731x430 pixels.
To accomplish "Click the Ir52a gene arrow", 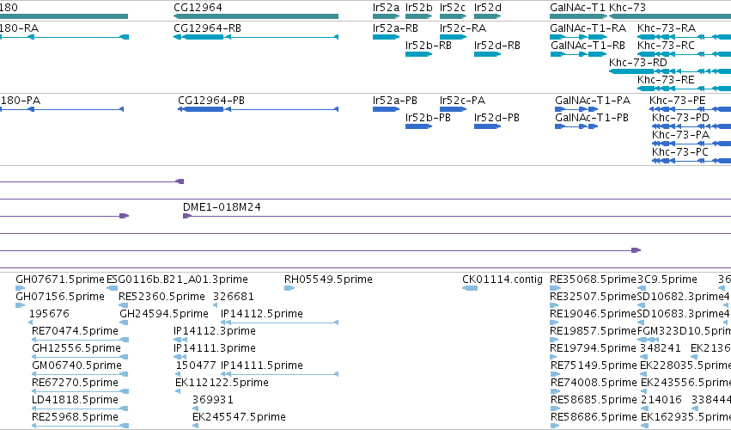I will click(x=386, y=16).
